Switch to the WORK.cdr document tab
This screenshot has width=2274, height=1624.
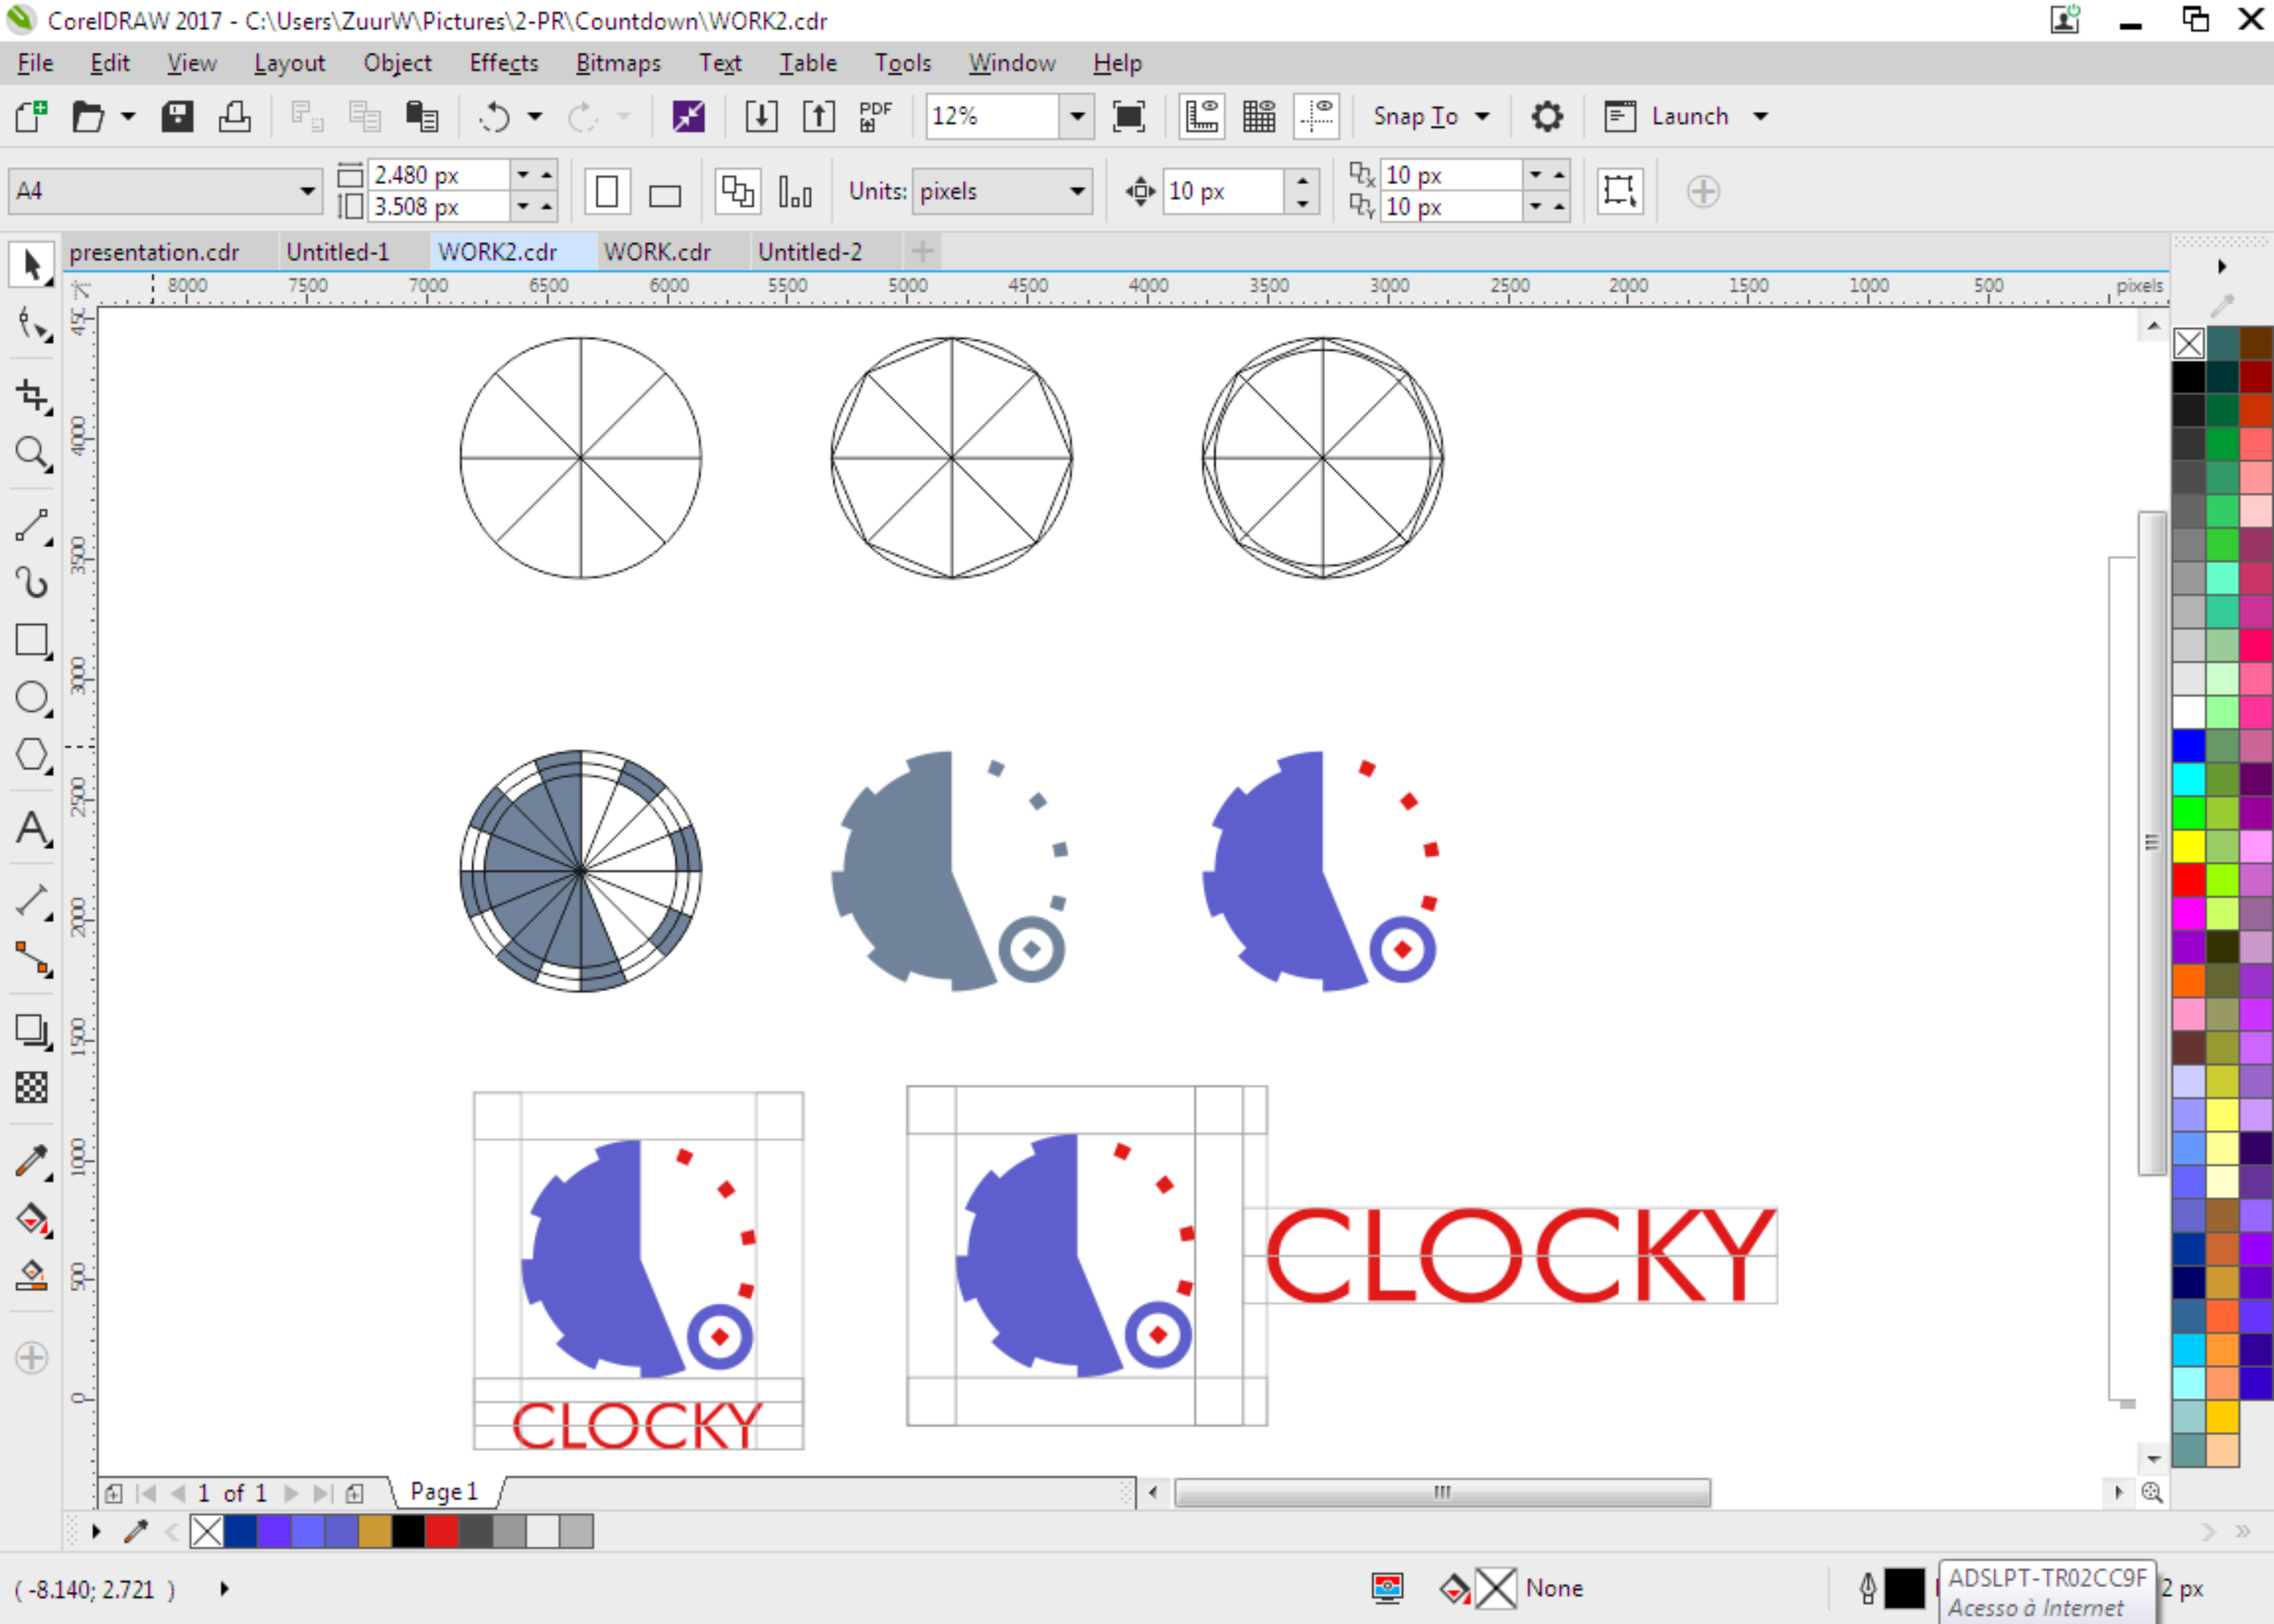click(x=657, y=252)
